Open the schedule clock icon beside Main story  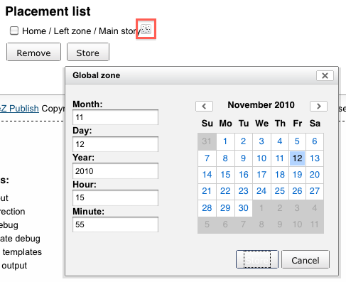146,29
